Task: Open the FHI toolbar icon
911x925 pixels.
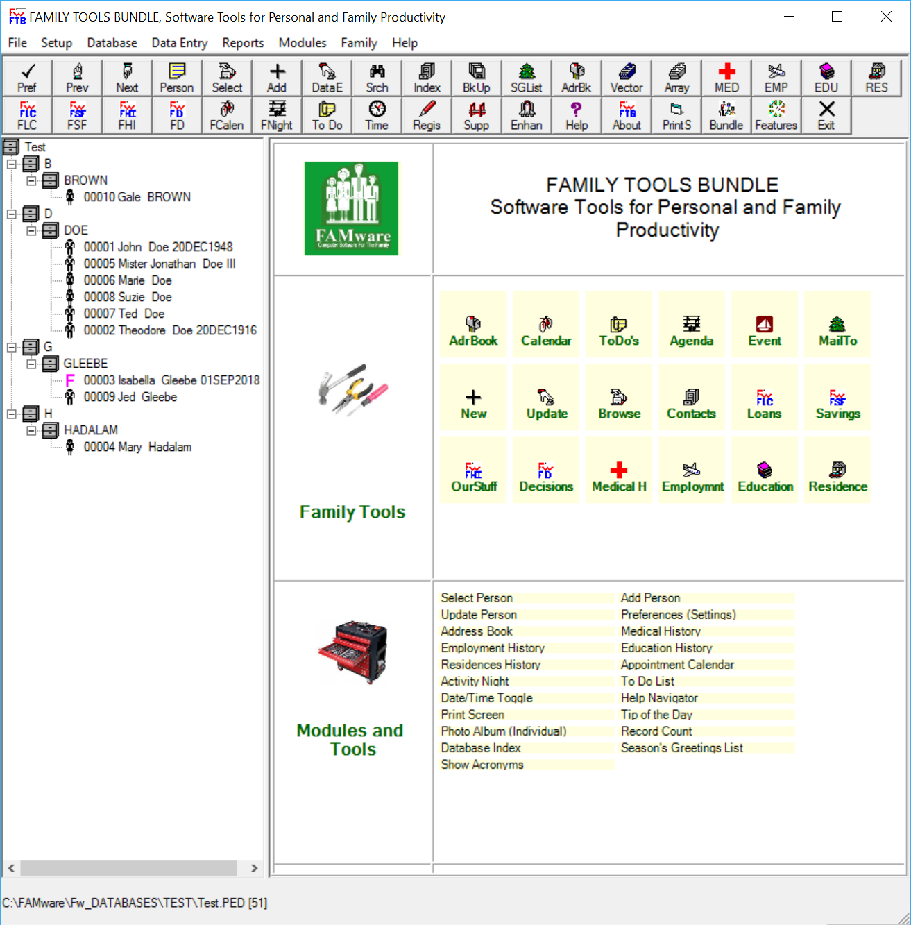Action: click(x=127, y=115)
